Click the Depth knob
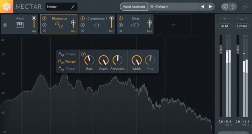252x134 pixels. 103,60
